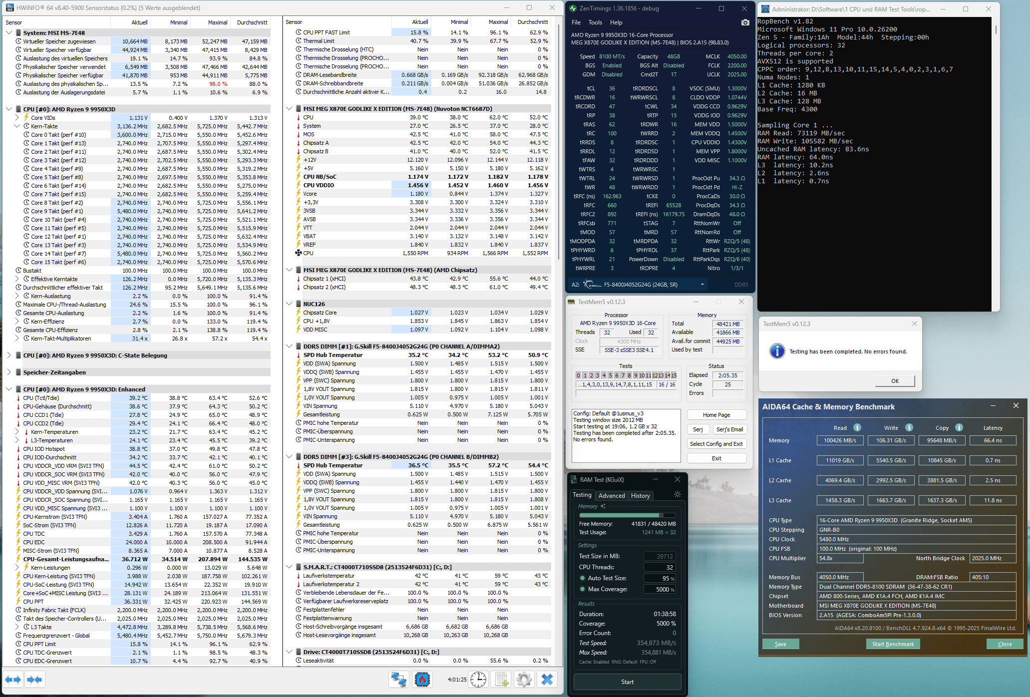
Task: Click the RAM Test memory usage bar
Action: (628, 515)
